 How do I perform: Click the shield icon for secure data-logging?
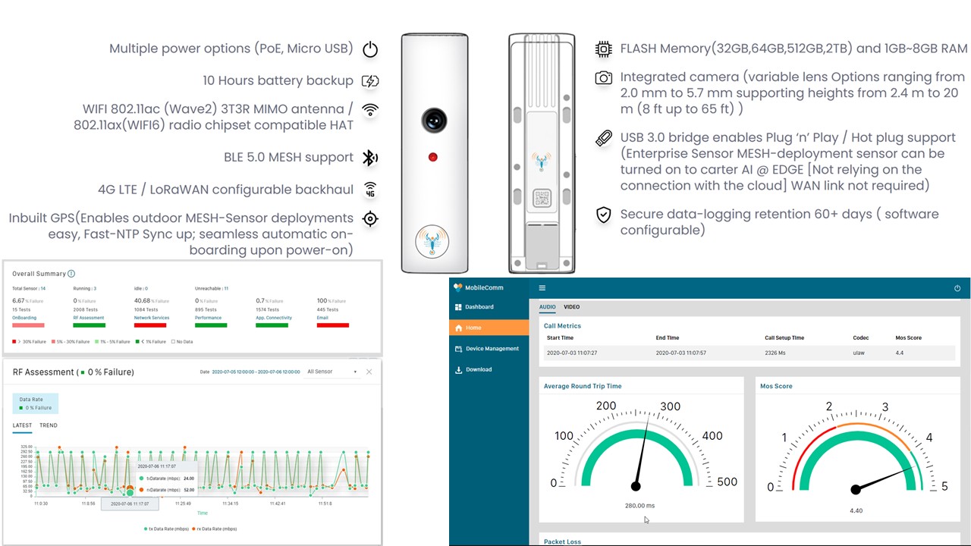(x=603, y=215)
